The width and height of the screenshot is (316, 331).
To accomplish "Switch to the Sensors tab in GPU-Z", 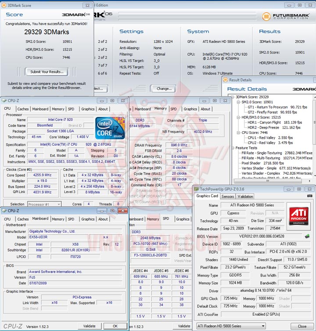I will point(227,196).
